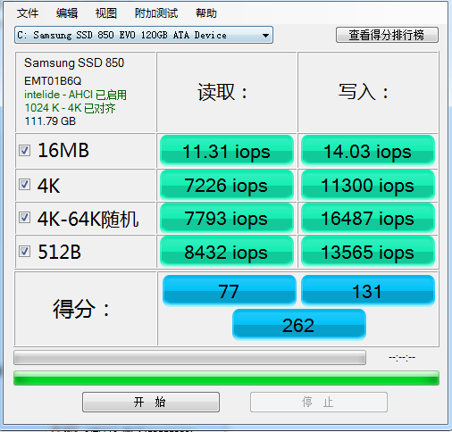
Task: Open the 编辑 menu
Action: tap(67, 13)
